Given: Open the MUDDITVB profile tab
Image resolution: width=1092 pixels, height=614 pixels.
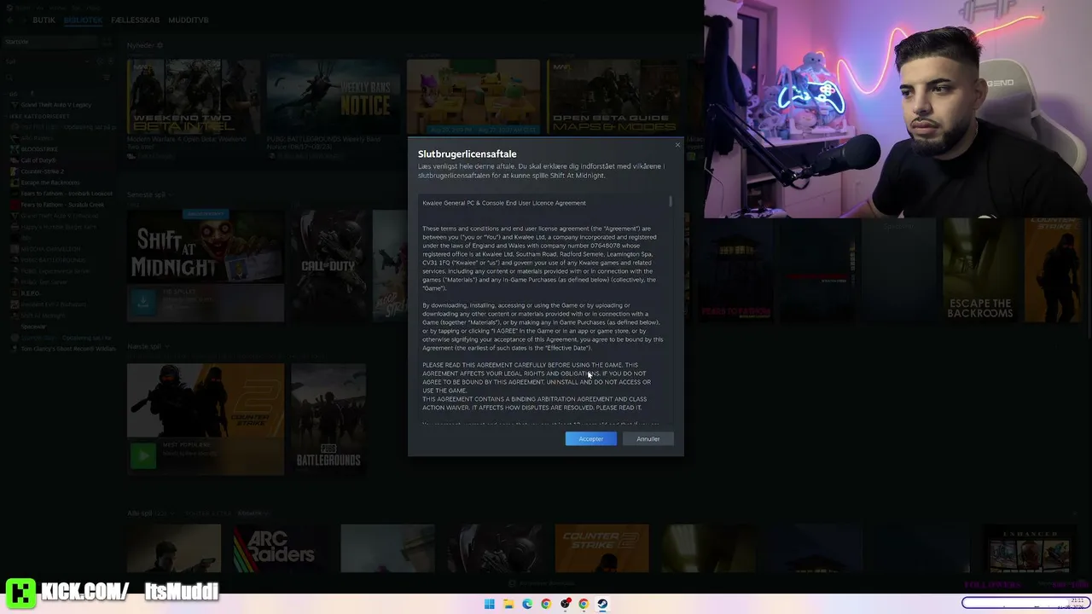Looking at the screenshot, I should pyautogui.click(x=189, y=20).
